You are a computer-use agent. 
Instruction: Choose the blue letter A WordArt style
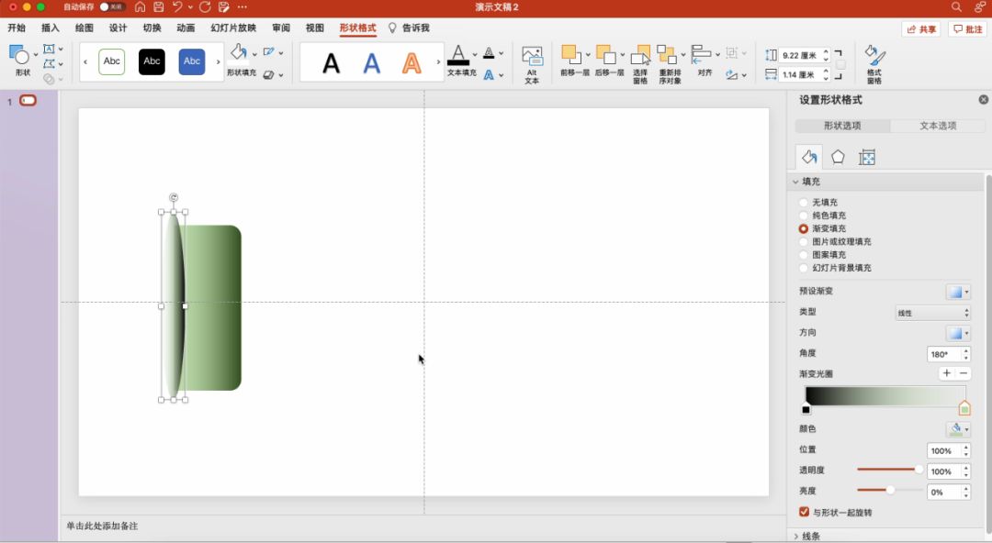(x=371, y=62)
